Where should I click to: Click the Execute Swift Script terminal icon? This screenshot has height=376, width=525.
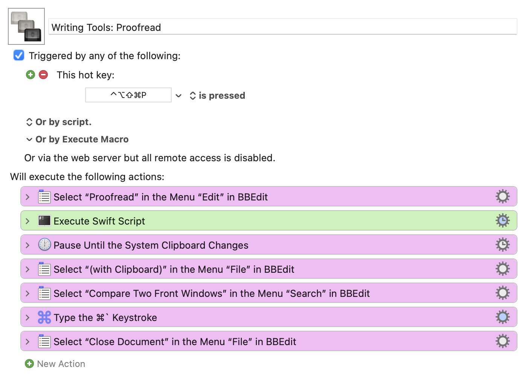pyautogui.click(x=44, y=221)
